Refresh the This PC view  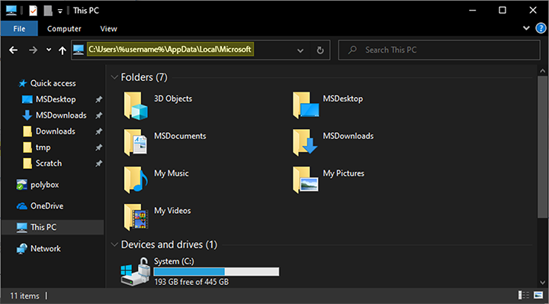320,50
